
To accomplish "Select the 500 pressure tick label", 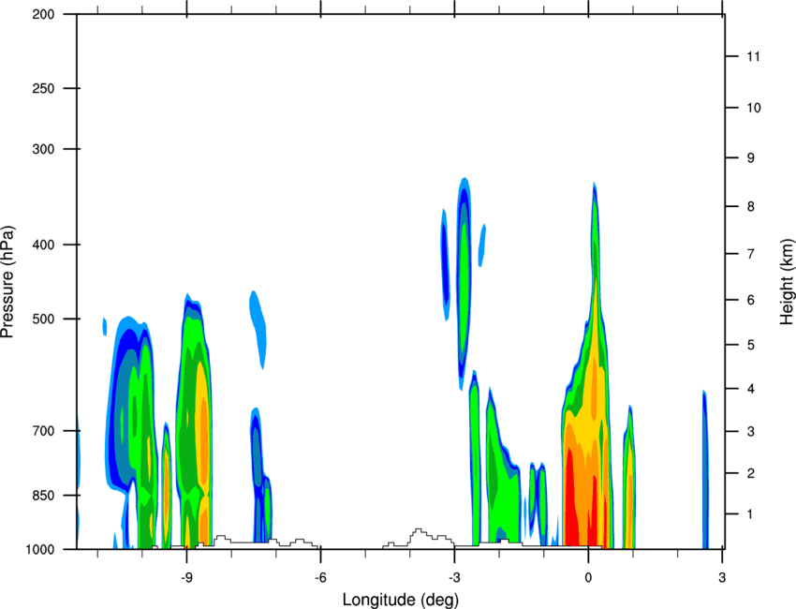I will click(x=43, y=319).
